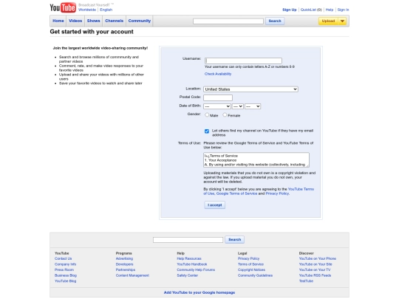Open the Shows tab
Viewport: 399px width, 299px height.
point(93,21)
